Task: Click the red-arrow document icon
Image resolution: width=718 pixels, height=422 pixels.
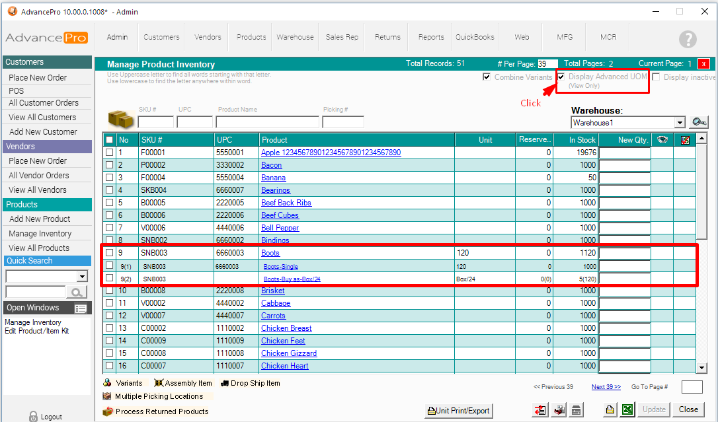Action: tap(541, 410)
